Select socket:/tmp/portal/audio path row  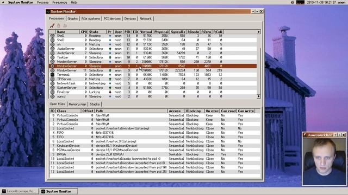point(155,159)
